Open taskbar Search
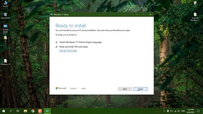 (x=11, y=111)
